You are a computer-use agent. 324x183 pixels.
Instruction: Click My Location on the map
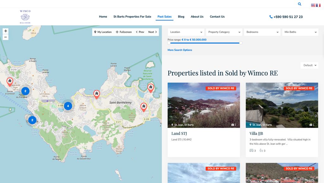[x=103, y=32]
